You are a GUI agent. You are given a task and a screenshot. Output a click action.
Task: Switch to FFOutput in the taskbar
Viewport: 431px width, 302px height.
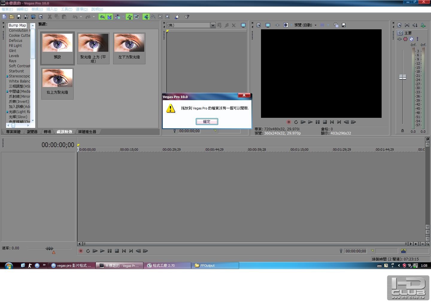point(215,266)
